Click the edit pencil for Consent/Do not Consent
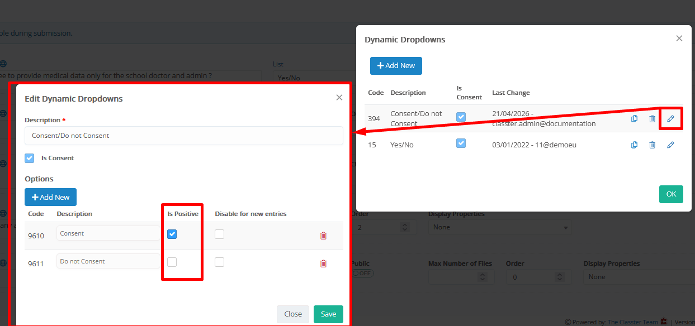Viewport: 695px width, 326px height. pos(670,118)
